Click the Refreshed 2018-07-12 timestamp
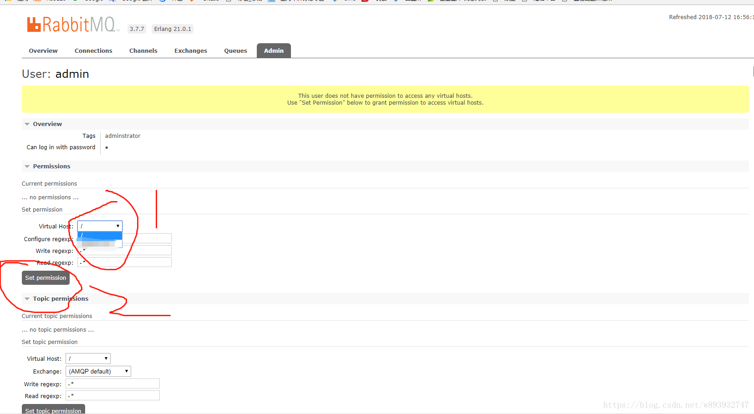This screenshot has height=414, width=754. click(711, 17)
